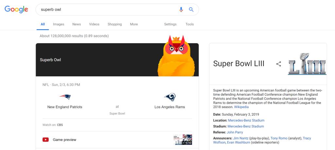Image resolution: width=335 pixels, height=150 pixels.
Task: Activate voice search microphone icon
Action: tap(181, 9)
